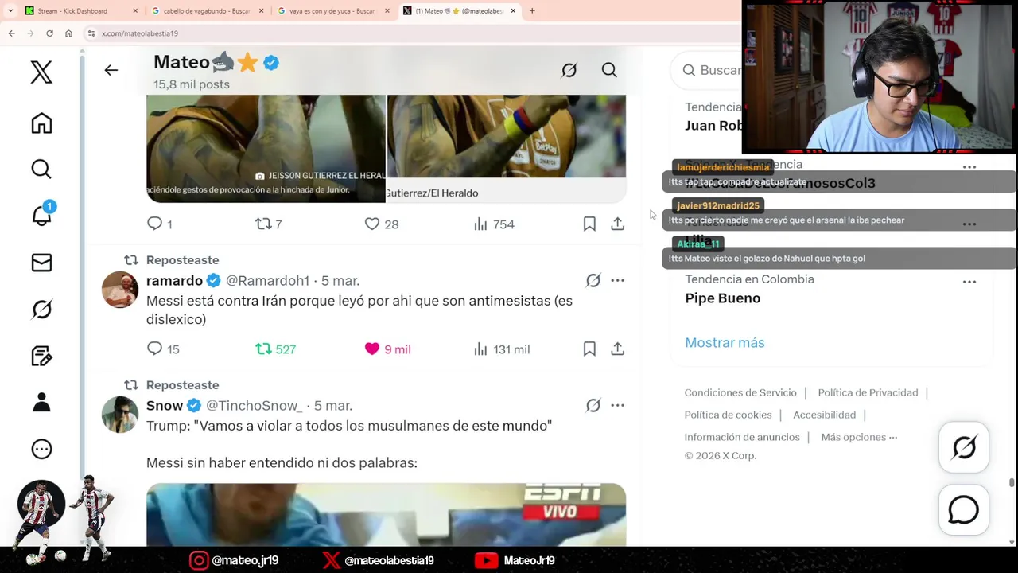Bookmark ramardo's Messi post
Screen dimensions: 1018x573
589,349
